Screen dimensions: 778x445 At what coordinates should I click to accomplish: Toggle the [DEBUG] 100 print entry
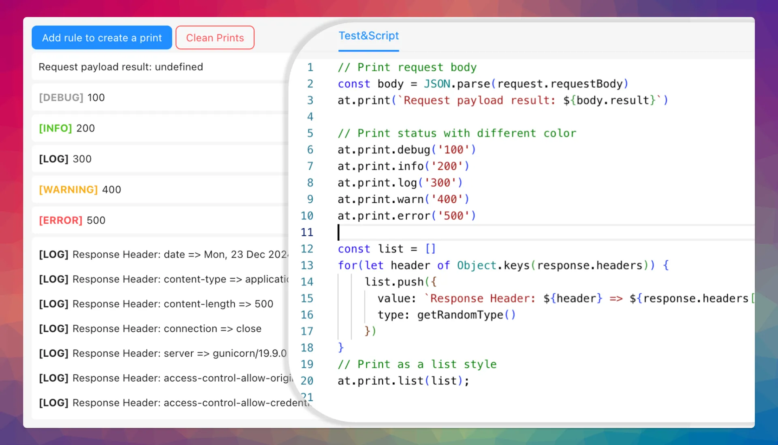pyautogui.click(x=160, y=97)
